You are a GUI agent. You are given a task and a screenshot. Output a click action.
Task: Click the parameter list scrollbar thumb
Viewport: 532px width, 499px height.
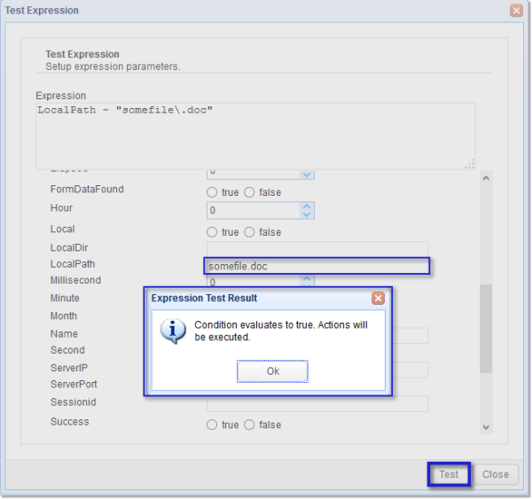click(486, 328)
